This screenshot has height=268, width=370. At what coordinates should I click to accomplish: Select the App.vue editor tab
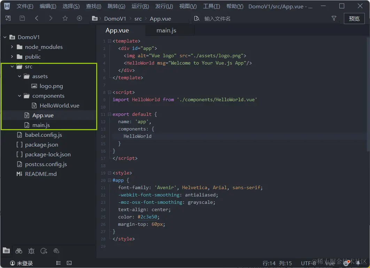coord(117,30)
